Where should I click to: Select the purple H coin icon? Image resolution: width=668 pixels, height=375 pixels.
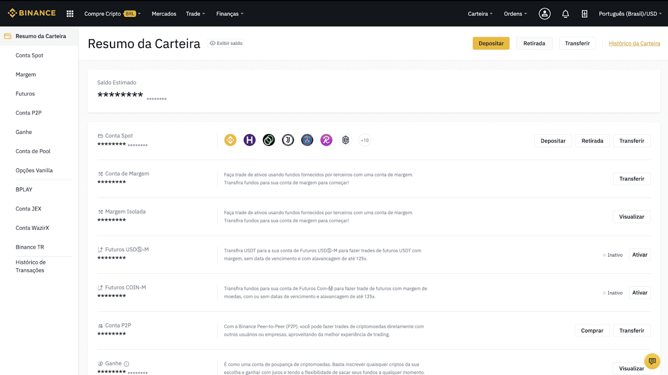(250, 140)
